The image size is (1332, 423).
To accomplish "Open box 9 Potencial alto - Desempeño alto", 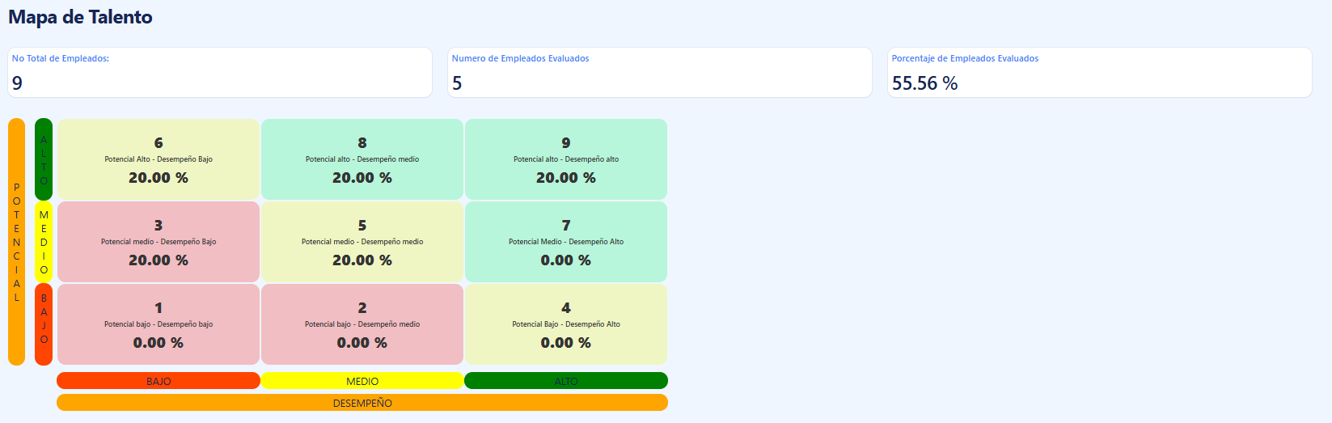I will point(566,159).
